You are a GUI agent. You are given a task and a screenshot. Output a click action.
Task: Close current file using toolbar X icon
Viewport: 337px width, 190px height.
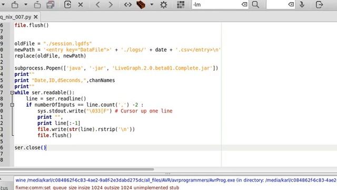81,5
